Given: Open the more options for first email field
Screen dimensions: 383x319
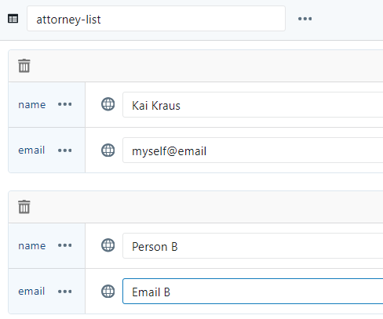Looking at the screenshot, I should pos(64,150).
